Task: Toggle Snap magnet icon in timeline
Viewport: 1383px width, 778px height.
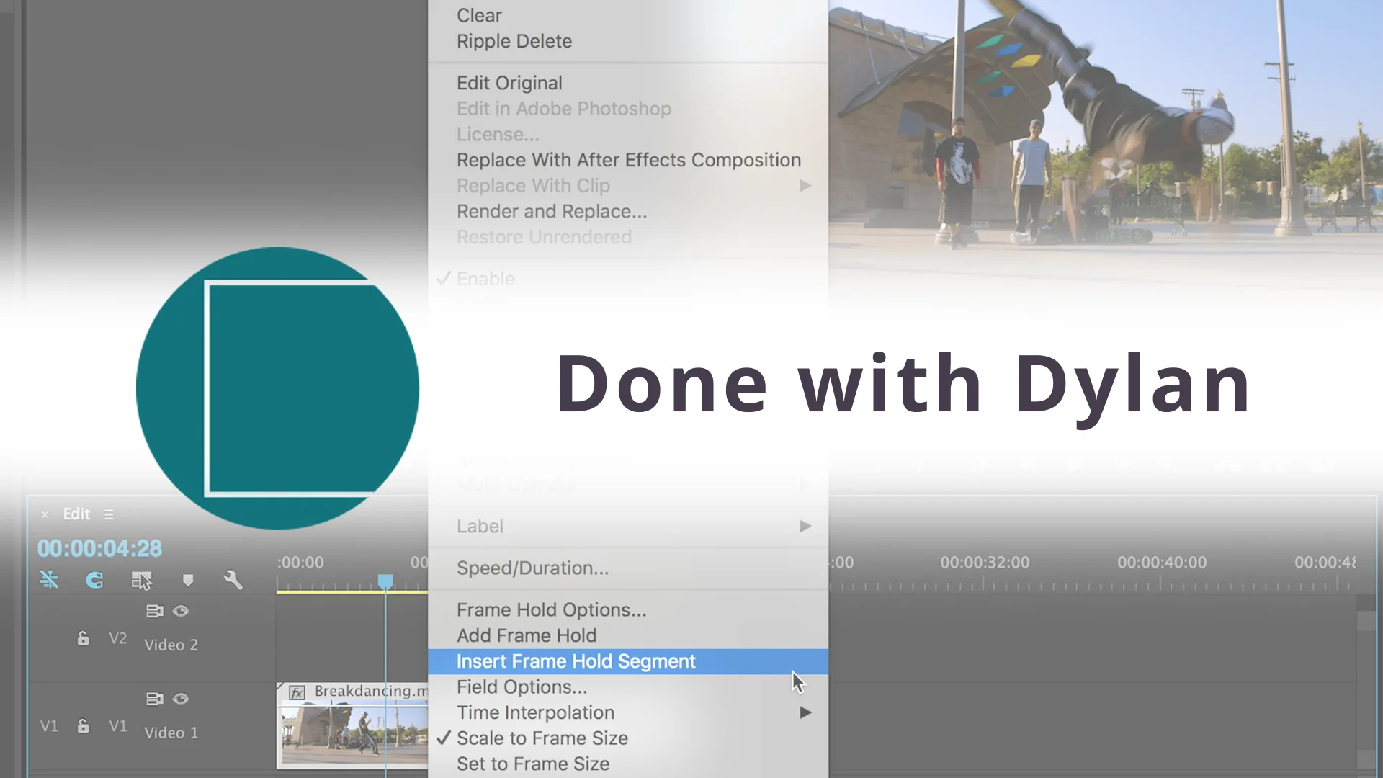Action: [94, 580]
